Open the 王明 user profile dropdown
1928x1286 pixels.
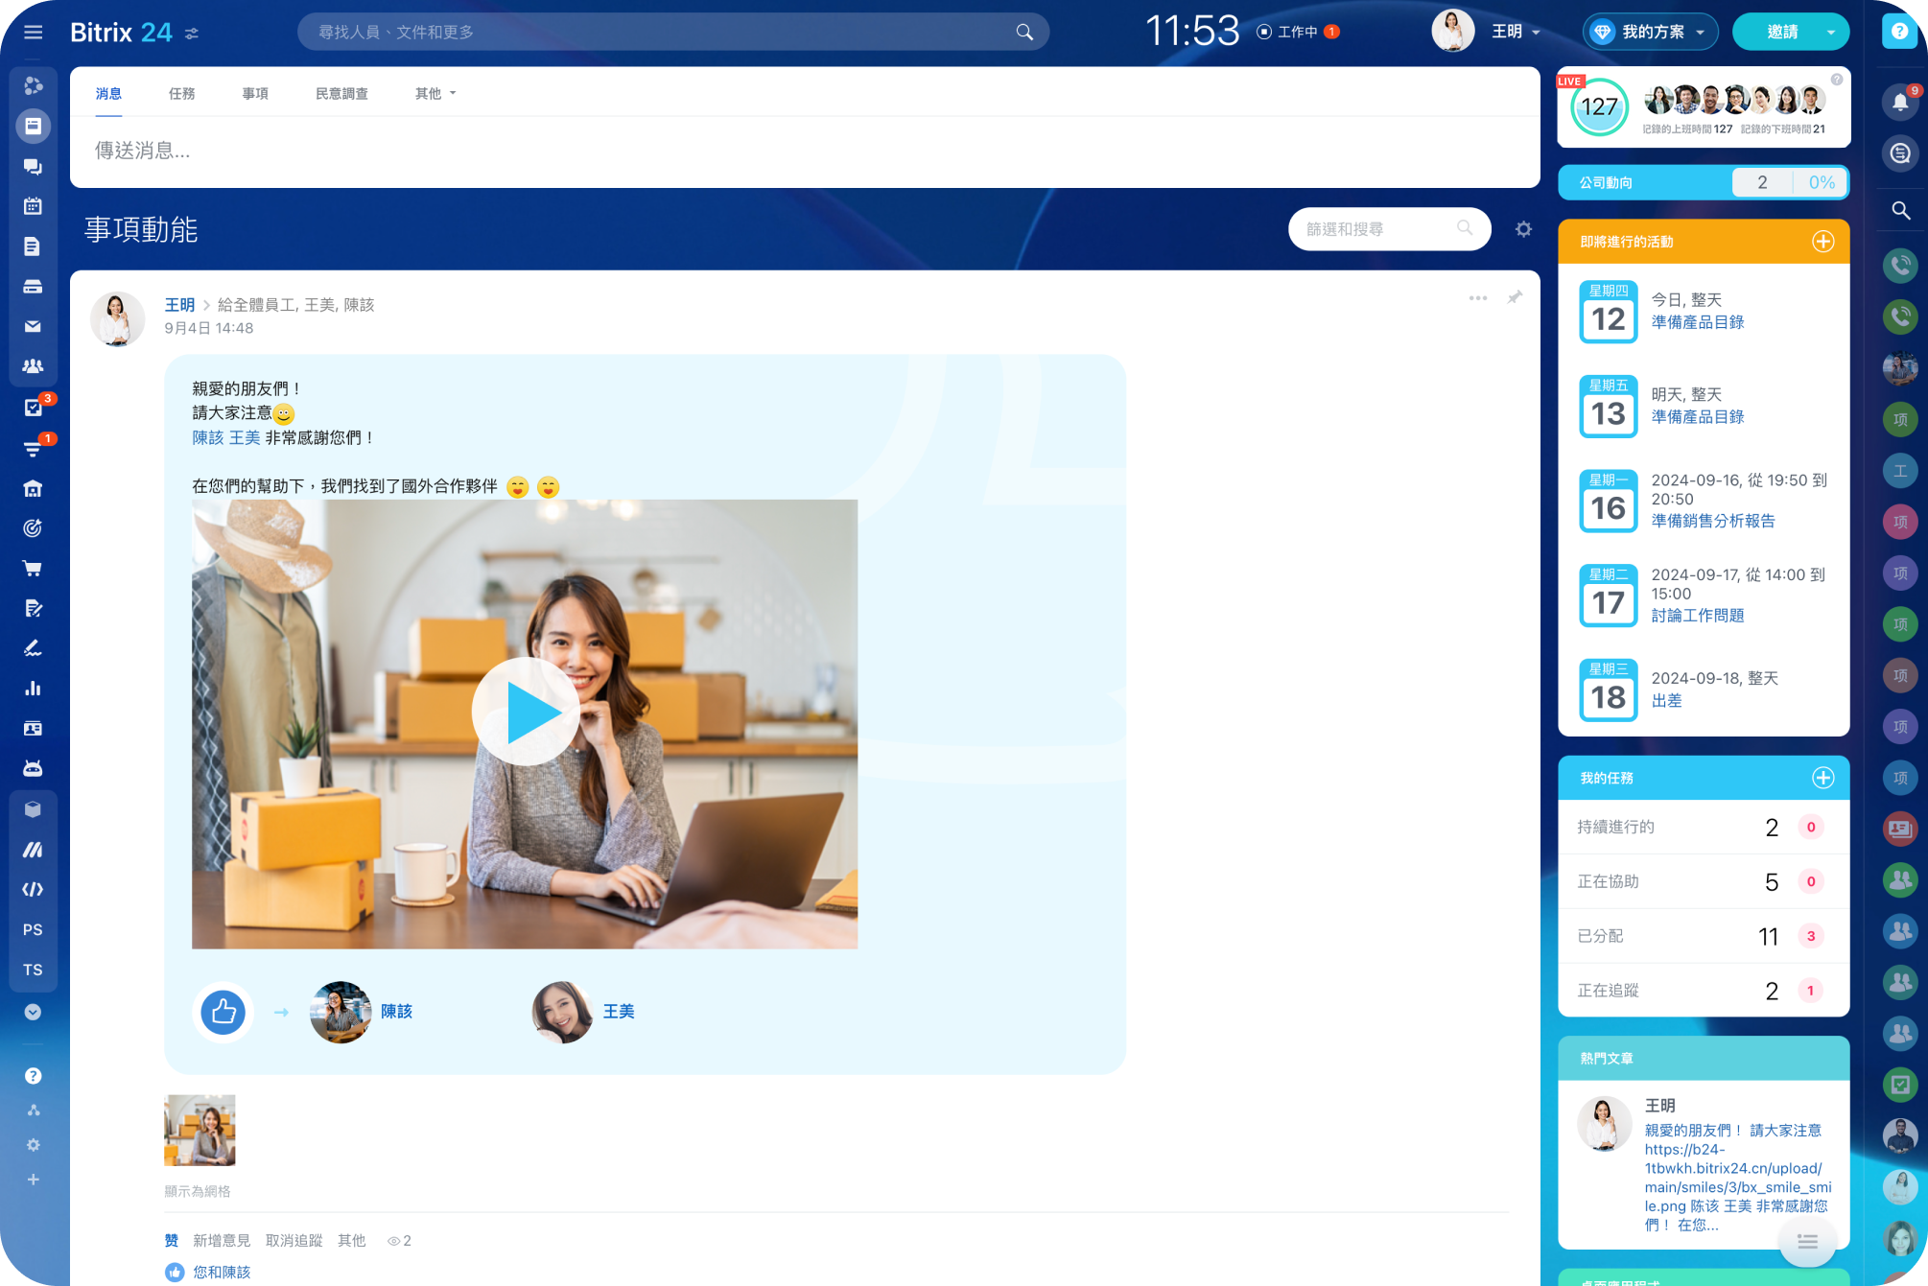point(1516,32)
